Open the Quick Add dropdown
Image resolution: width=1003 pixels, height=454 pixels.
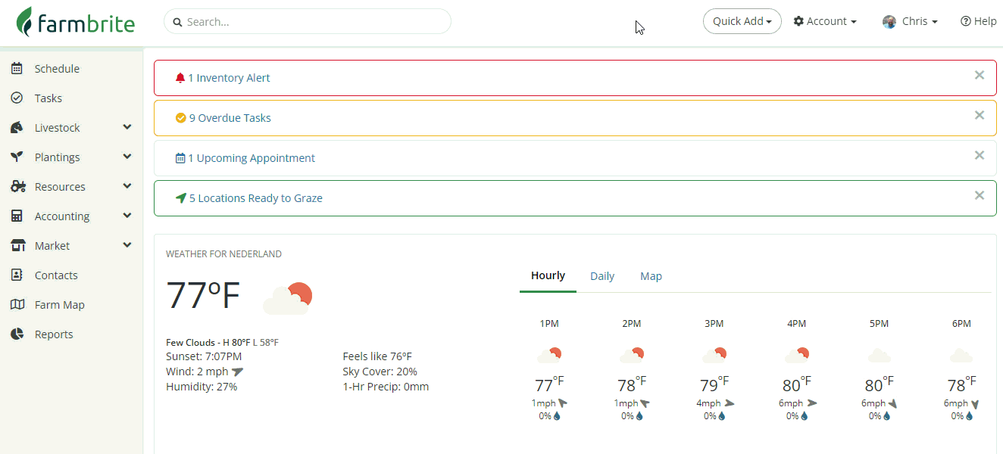742,21
